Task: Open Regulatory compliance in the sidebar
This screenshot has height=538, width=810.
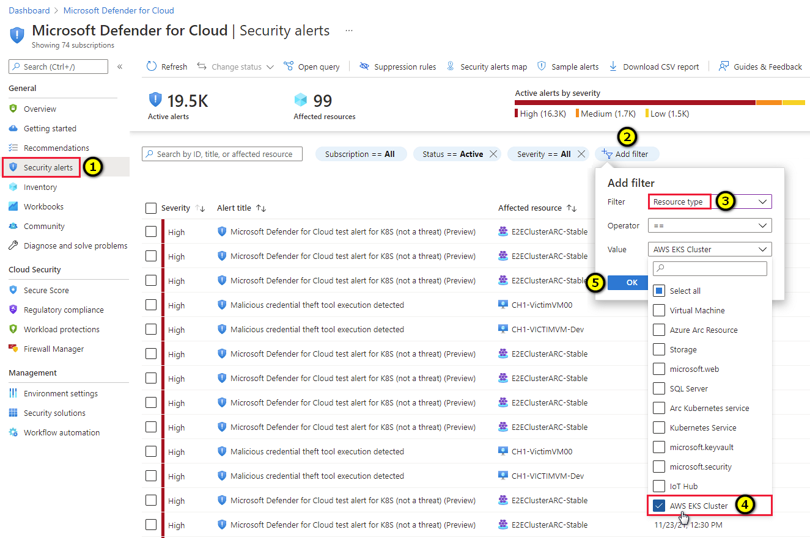Action: coord(64,310)
